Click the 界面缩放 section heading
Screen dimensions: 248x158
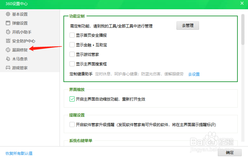[x=77, y=89]
